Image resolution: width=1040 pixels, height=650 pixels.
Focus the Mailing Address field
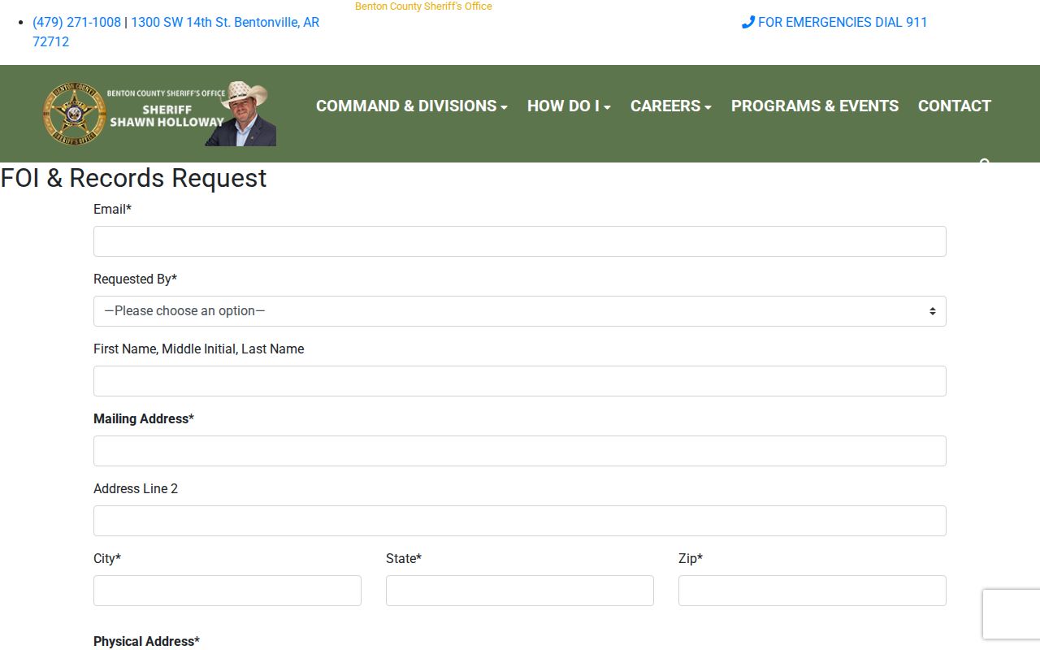[x=520, y=451]
